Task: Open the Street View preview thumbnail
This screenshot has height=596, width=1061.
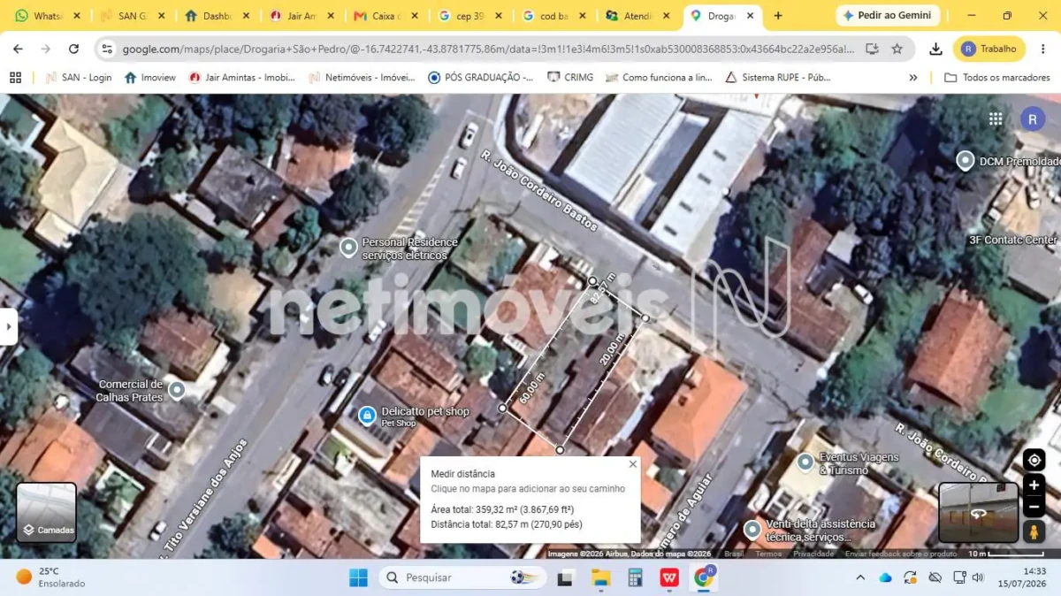Action: tap(978, 512)
